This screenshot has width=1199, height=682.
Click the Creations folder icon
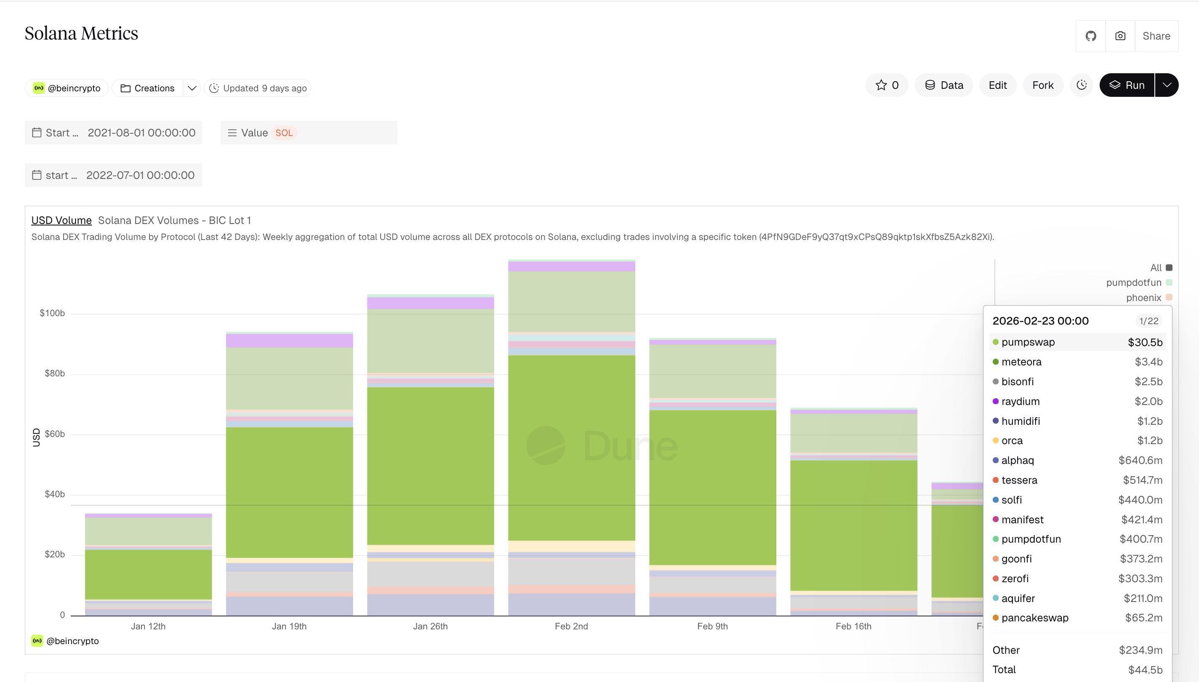point(125,88)
